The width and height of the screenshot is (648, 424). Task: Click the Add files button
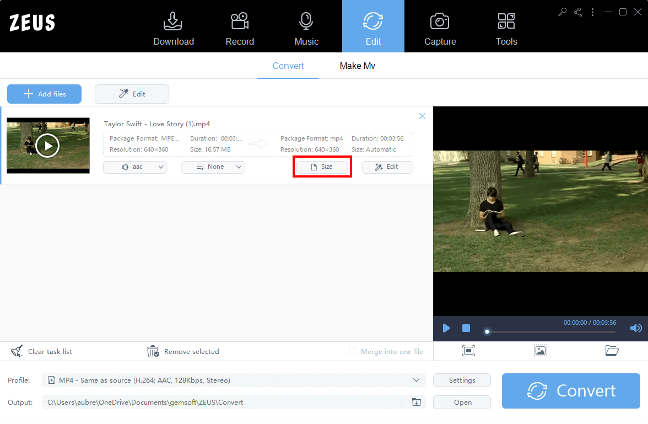[x=44, y=94]
